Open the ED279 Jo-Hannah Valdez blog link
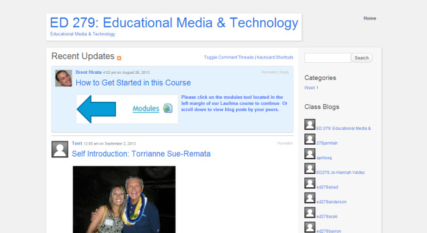This screenshot has height=233, width=427. (340, 173)
